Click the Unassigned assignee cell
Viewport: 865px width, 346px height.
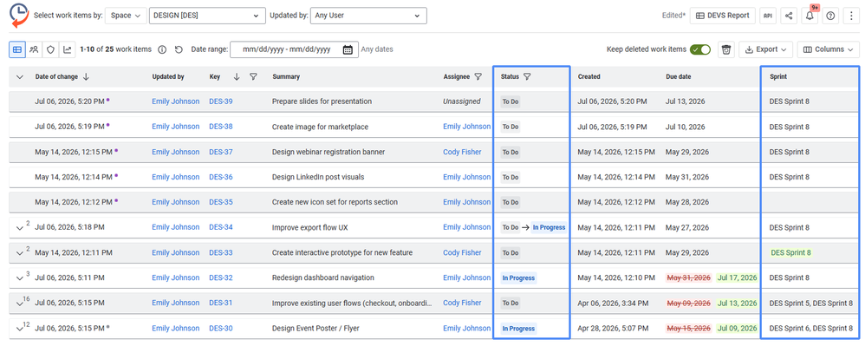[462, 101]
